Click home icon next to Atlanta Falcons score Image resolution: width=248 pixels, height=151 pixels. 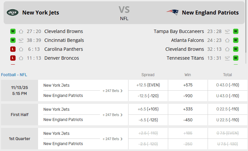pyautogui.click(x=227, y=40)
